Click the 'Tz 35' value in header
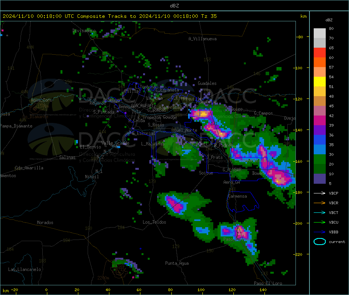 pos(209,16)
